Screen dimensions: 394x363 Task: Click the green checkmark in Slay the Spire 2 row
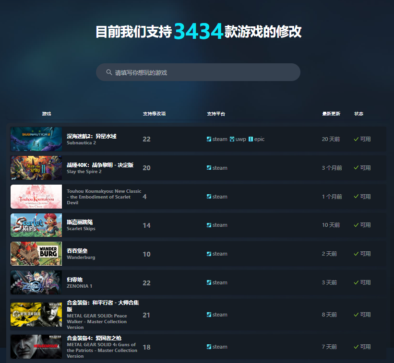[x=356, y=168]
